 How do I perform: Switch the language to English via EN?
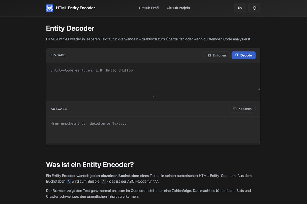(x=240, y=8)
